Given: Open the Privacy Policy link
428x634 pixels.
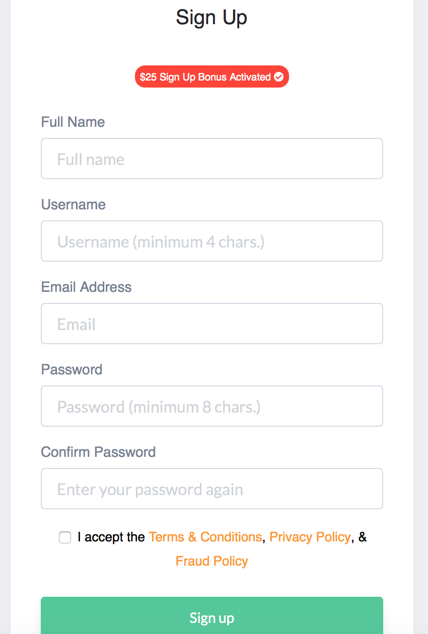Looking at the screenshot, I should 310,537.
